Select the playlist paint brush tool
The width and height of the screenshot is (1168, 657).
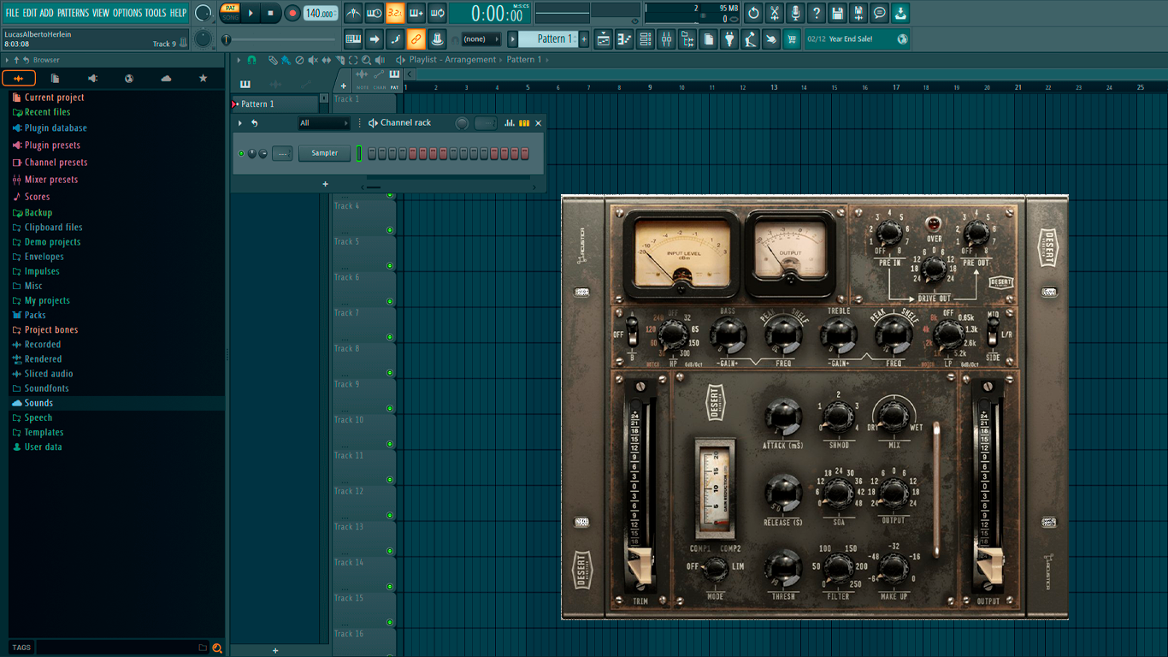click(x=286, y=60)
